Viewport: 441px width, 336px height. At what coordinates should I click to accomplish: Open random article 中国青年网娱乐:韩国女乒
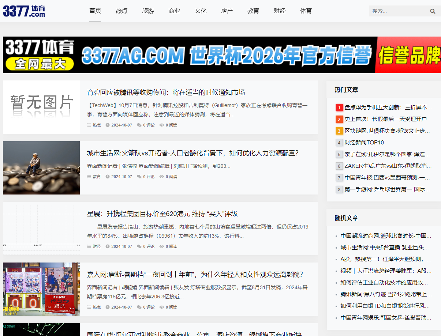tap(386, 318)
